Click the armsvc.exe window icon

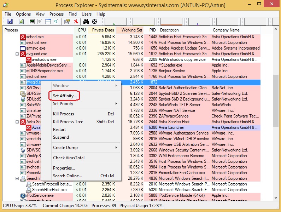tap(23, 48)
